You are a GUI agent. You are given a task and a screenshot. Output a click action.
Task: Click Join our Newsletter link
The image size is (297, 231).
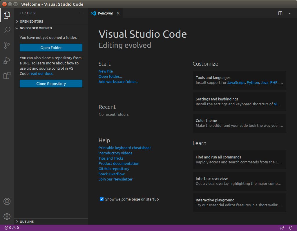click(x=115, y=179)
